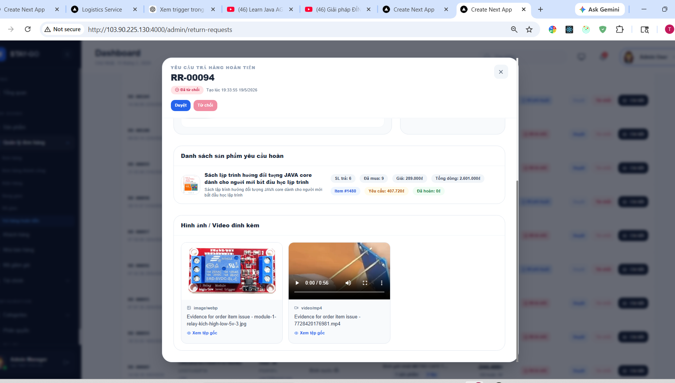Click the pink Từ chối button

(x=205, y=106)
